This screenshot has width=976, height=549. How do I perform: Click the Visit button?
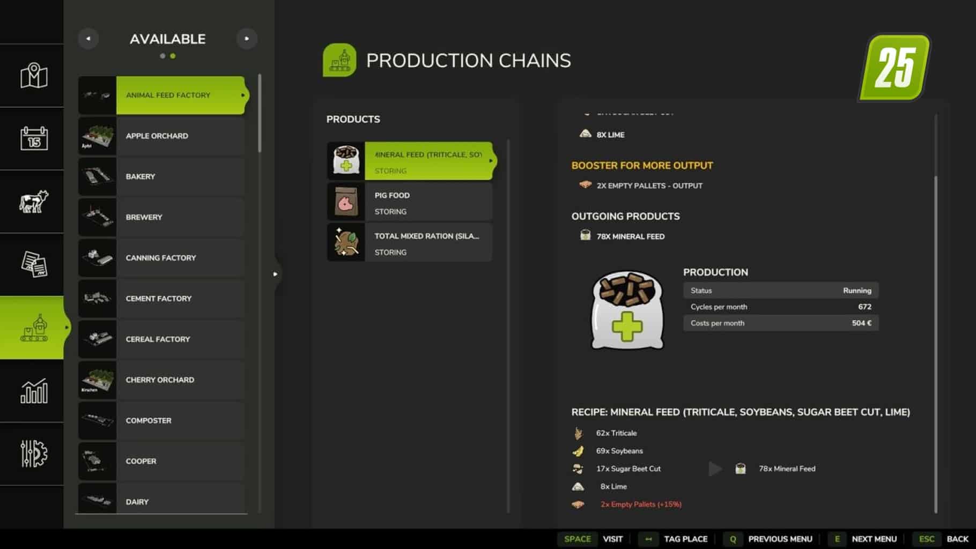tap(590, 539)
